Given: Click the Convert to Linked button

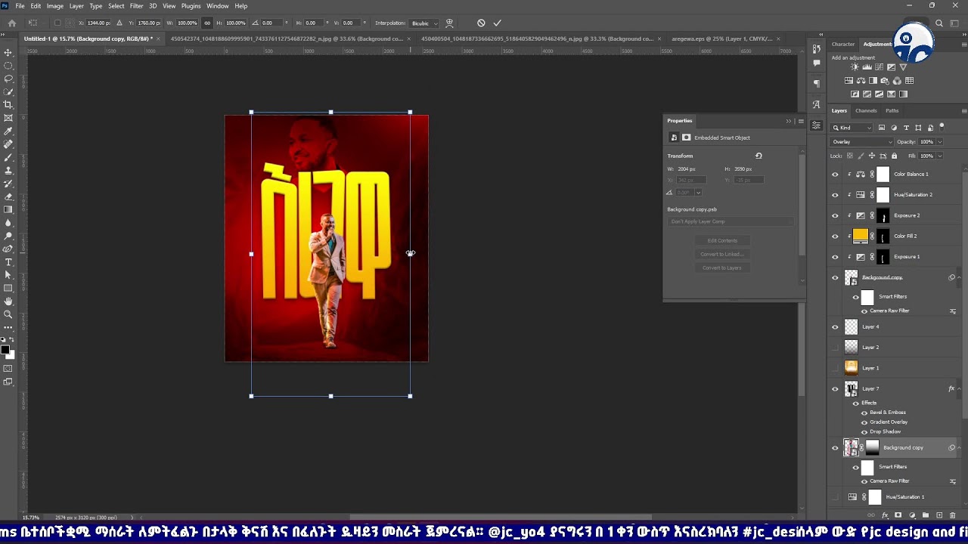Looking at the screenshot, I should [722, 254].
